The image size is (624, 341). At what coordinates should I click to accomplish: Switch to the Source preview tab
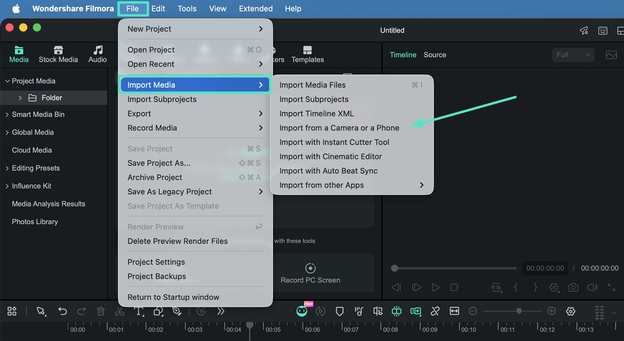(x=435, y=55)
